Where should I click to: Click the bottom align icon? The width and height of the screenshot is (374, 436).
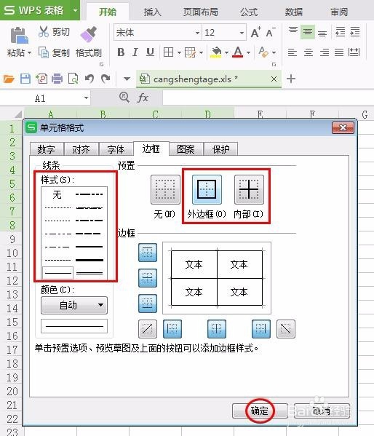322,33
